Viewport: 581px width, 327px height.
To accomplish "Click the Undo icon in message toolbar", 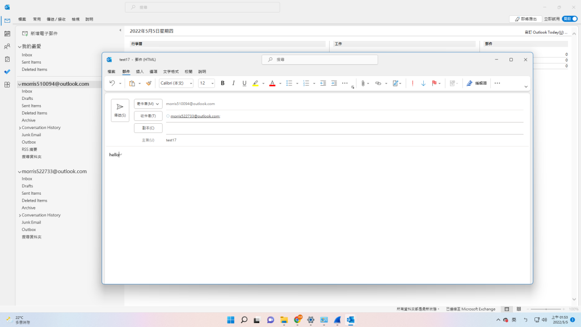I will pyautogui.click(x=112, y=83).
